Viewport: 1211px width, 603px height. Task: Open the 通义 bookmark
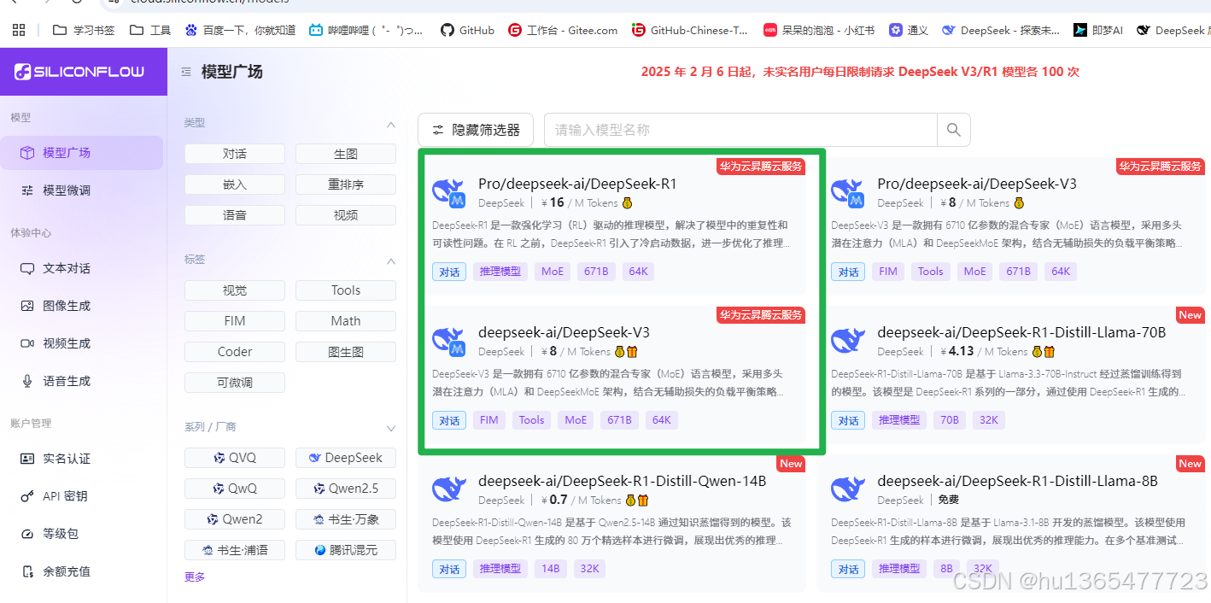[x=909, y=30]
